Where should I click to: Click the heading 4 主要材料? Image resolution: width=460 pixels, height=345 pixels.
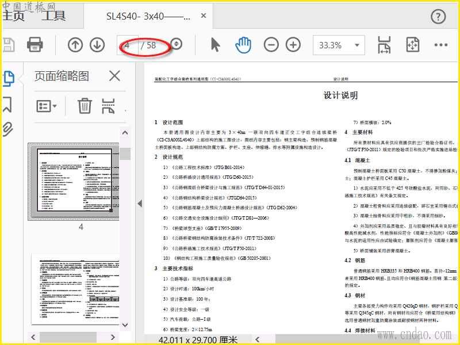[359, 132]
